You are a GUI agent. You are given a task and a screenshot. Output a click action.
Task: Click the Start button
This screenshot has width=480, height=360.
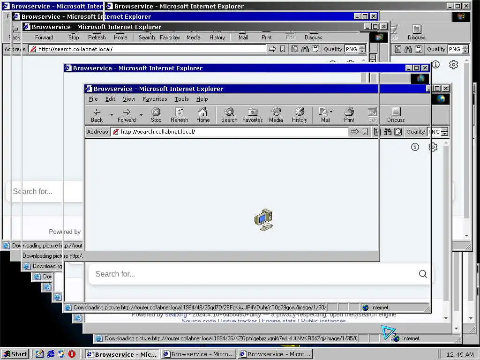15,354
